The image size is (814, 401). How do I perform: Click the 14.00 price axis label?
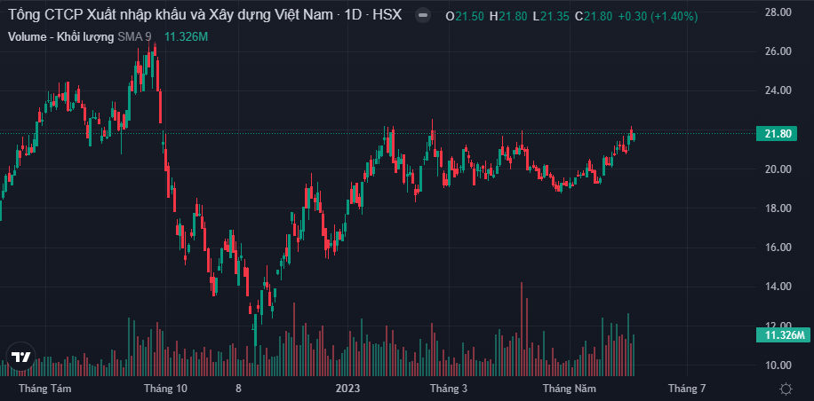coord(778,287)
